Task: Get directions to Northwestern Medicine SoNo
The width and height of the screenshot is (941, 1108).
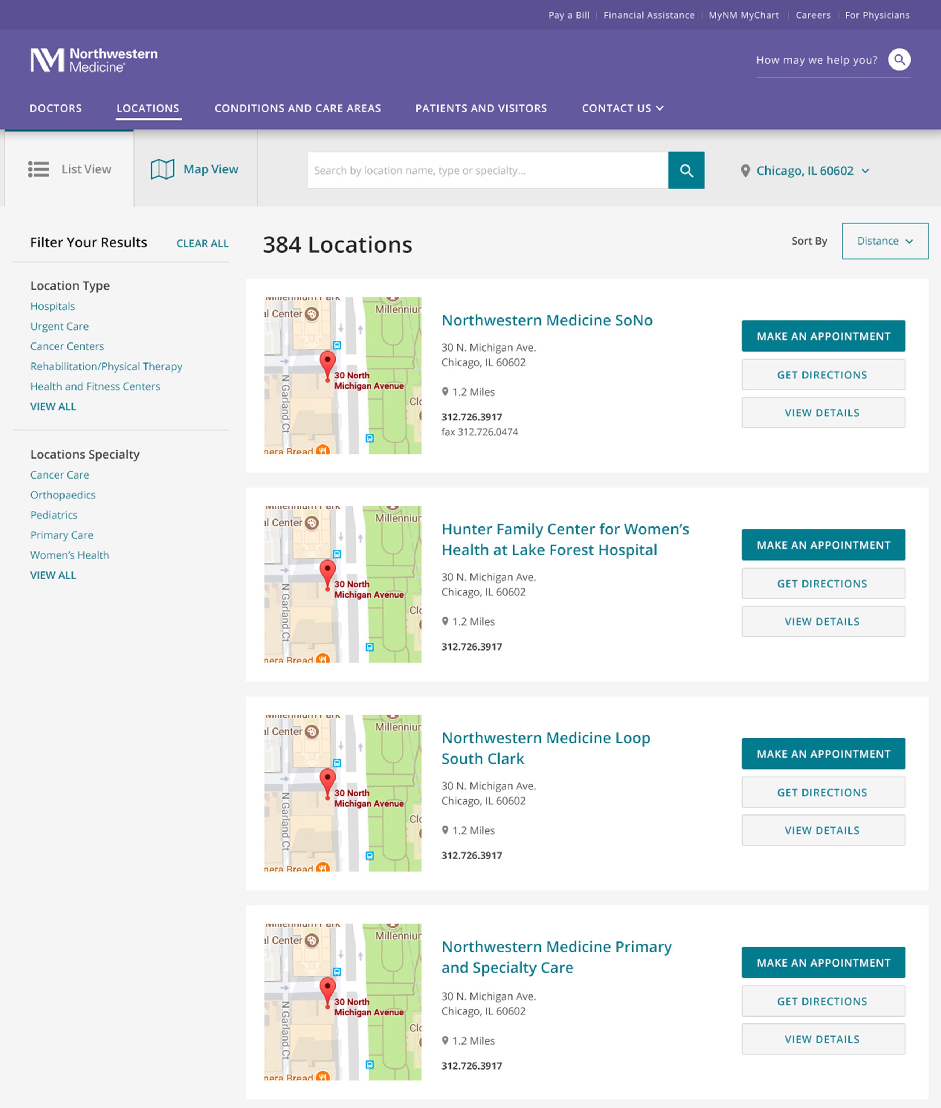Action: pyautogui.click(x=823, y=374)
